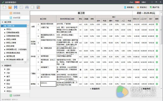Collapse the 墙、柱面工程 tree node
Viewport: 163px width, 101px height.
(x=2, y=26)
